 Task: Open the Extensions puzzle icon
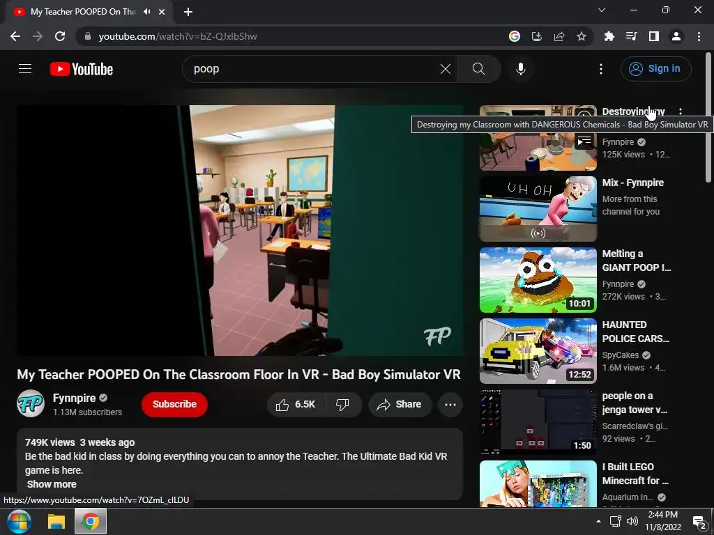(x=609, y=36)
